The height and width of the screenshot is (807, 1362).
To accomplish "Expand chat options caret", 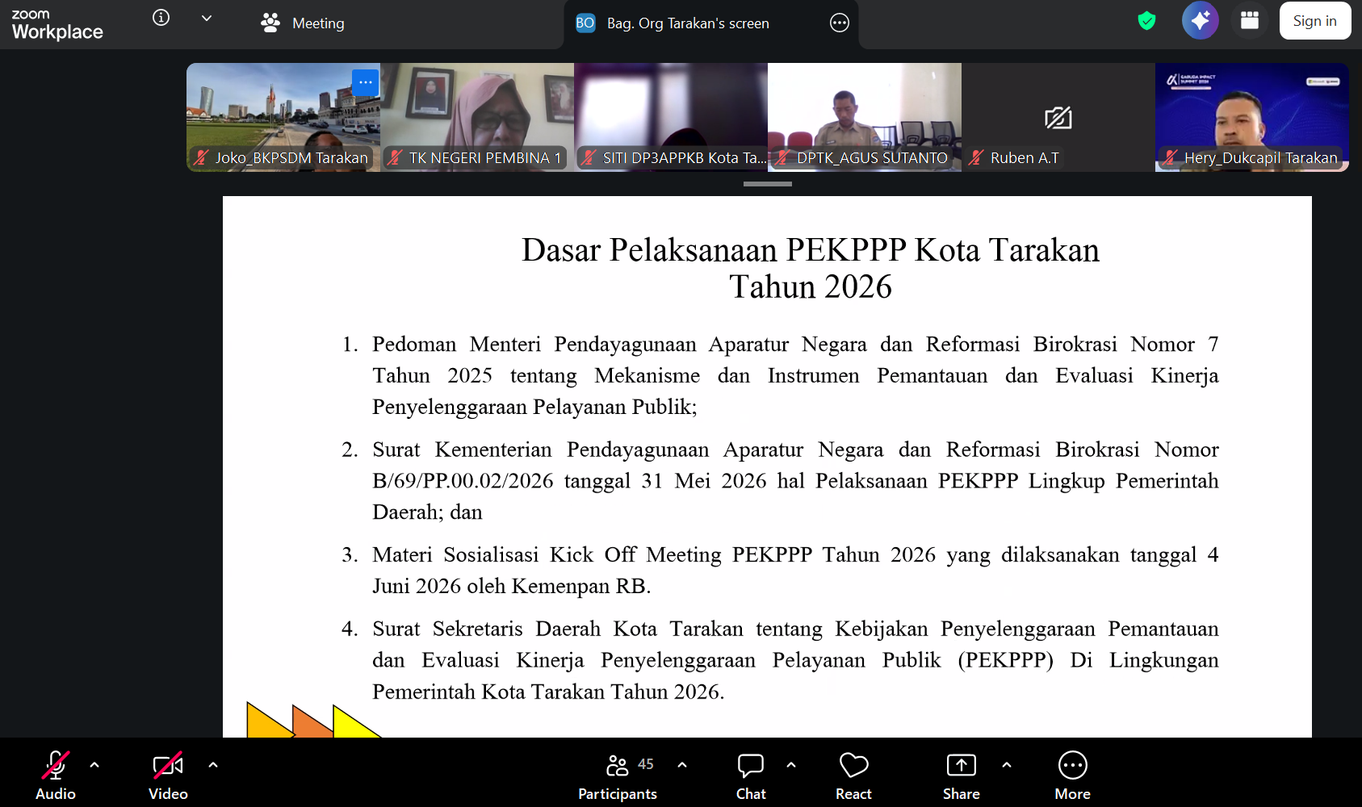I will point(791,764).
